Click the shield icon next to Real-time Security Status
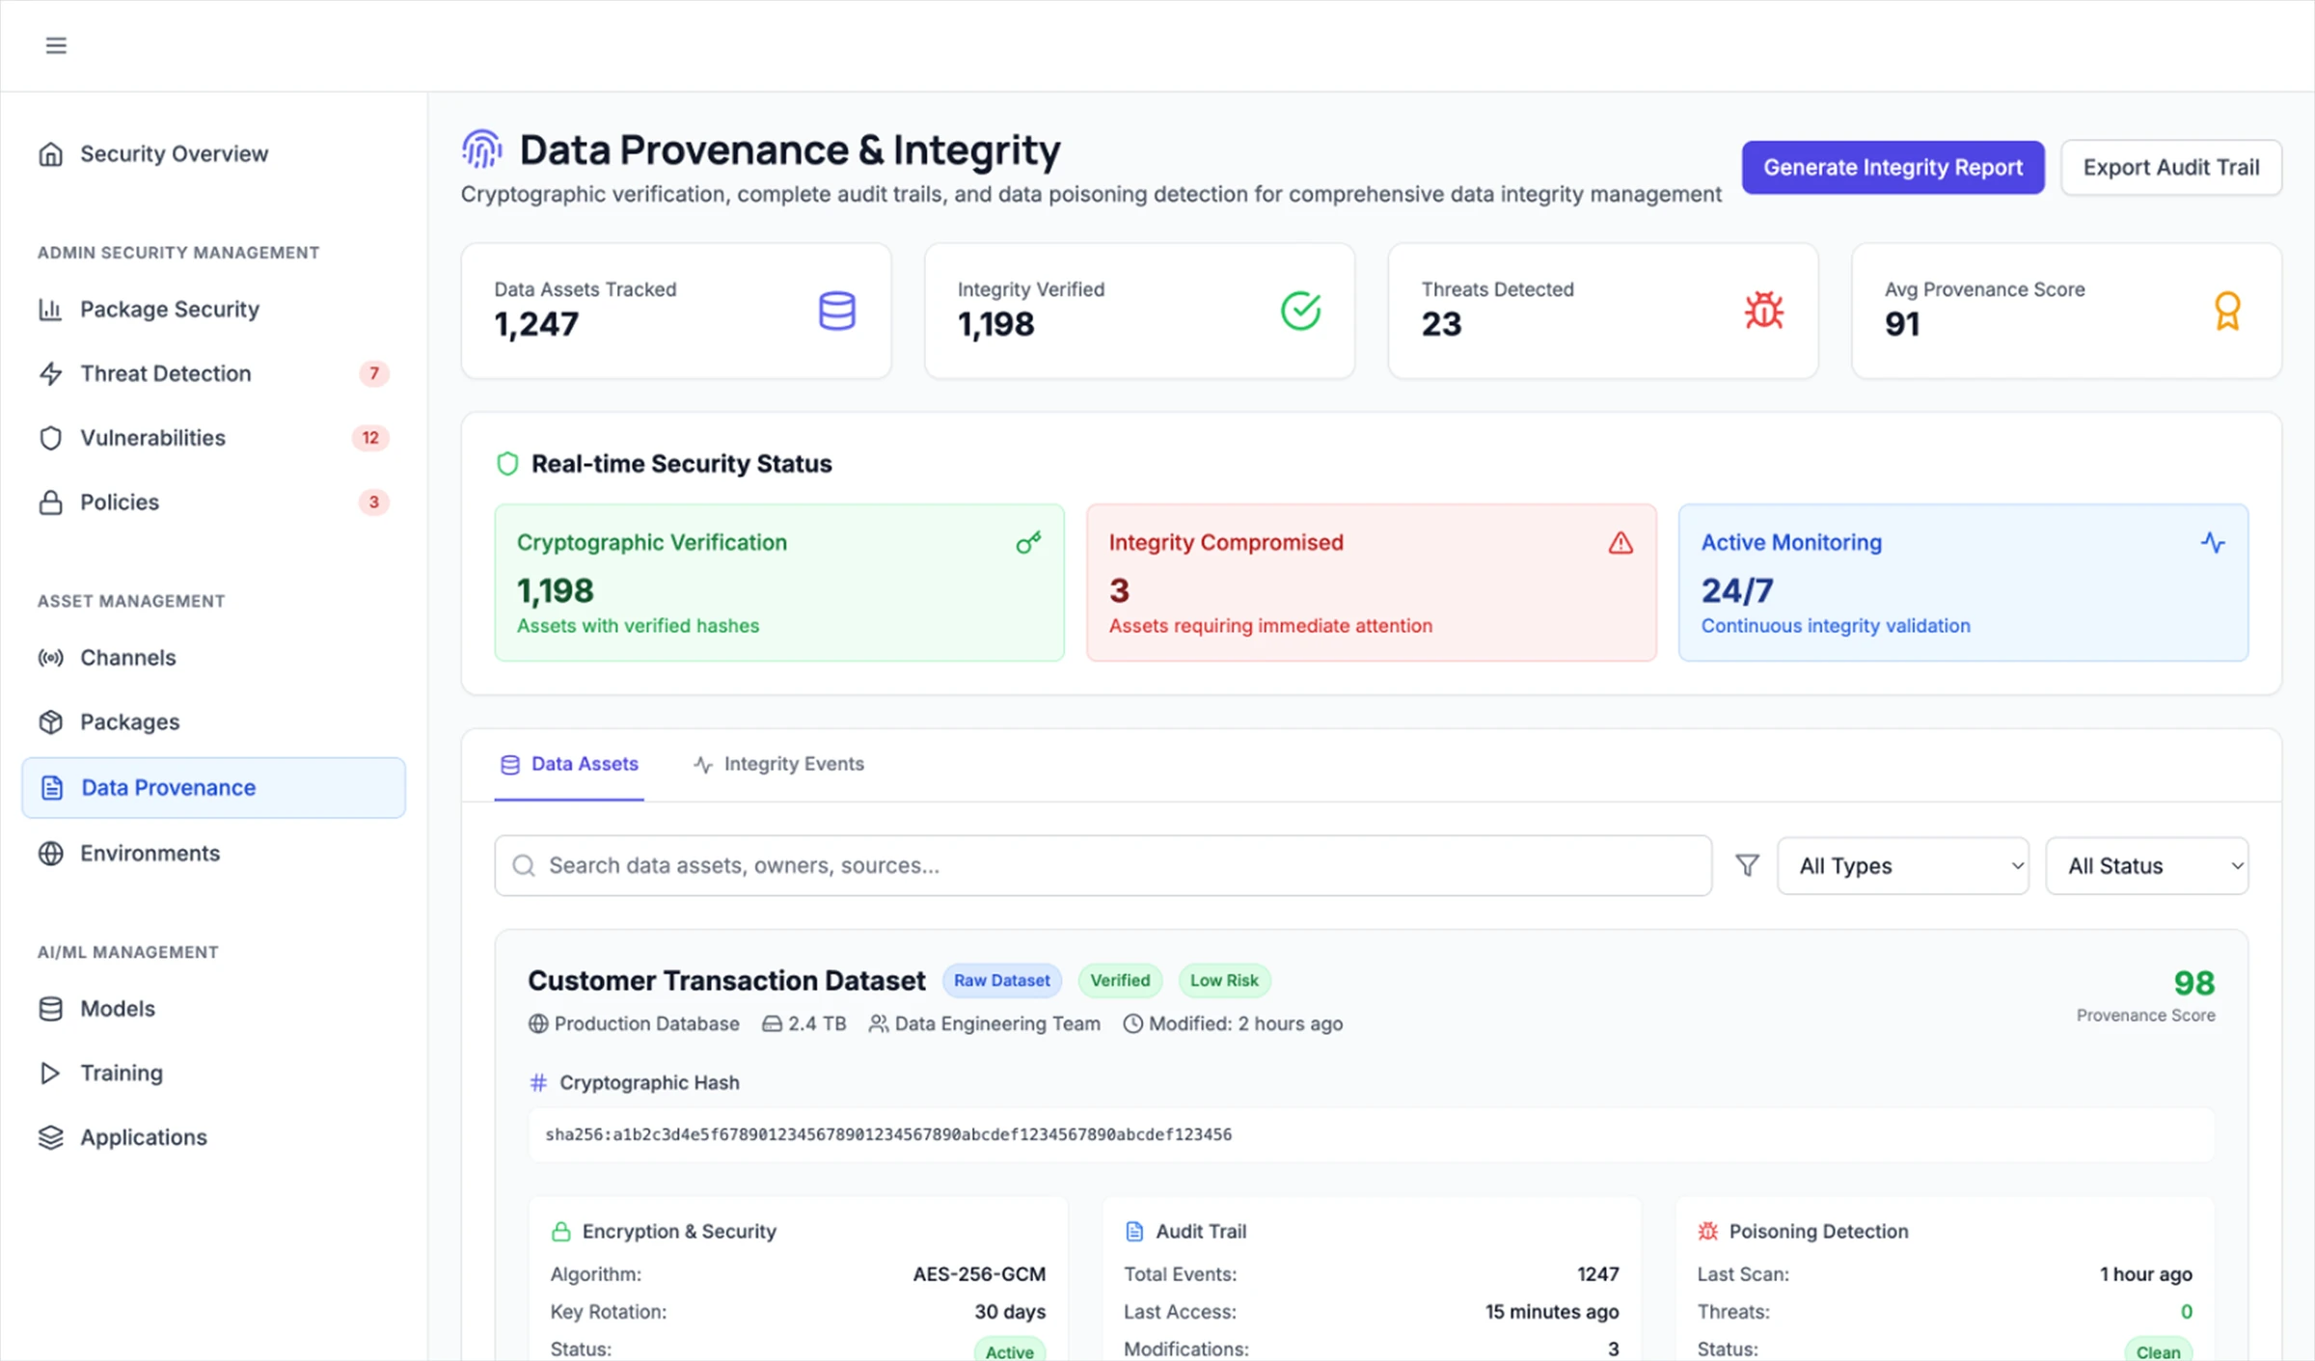The width and height of the screenshot is (2315, 1361). click(x=507, y=464)
